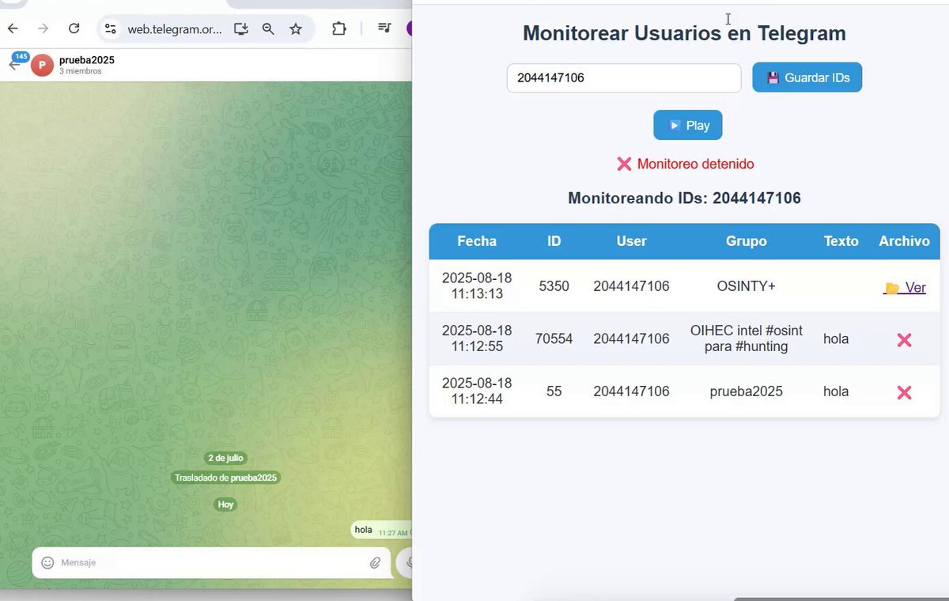949x601 pixels.
Task: Click the 'Hoy' date badge
Action: pyautogui.click(x=226, y=505)
